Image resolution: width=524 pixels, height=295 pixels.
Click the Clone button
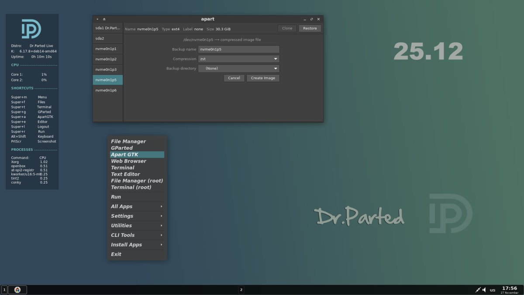pos(287,28)
